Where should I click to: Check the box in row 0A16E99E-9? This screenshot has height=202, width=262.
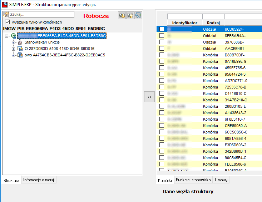162,61
